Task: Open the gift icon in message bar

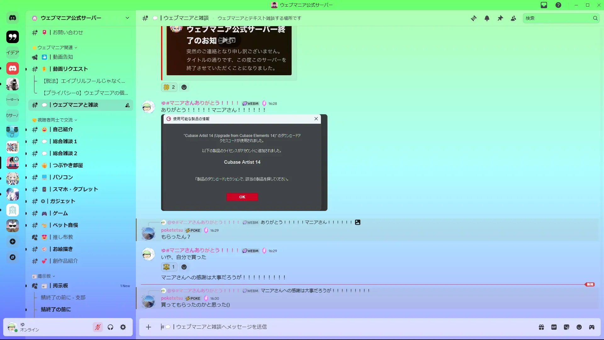Action: (541, 327)
